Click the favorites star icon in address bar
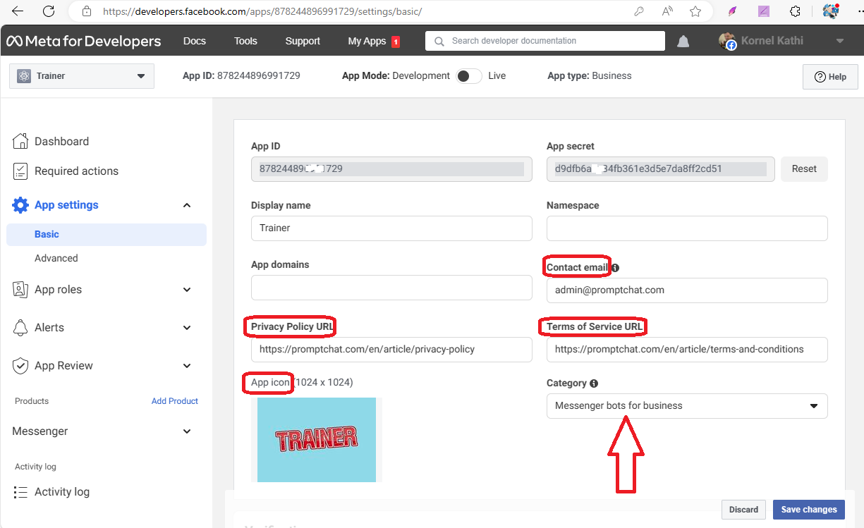 click(x=695, y=11)
